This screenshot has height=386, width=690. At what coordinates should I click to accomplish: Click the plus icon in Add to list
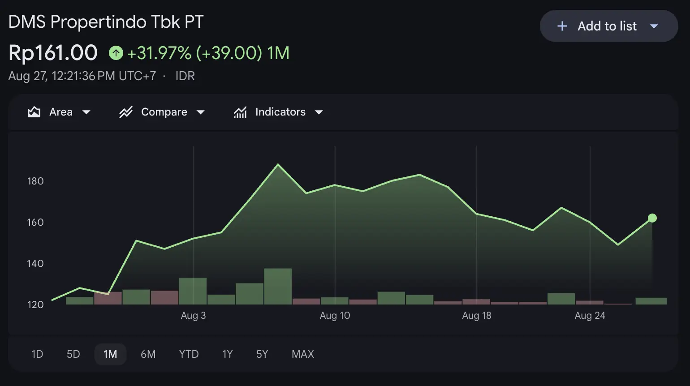click(x=562, y=26)
